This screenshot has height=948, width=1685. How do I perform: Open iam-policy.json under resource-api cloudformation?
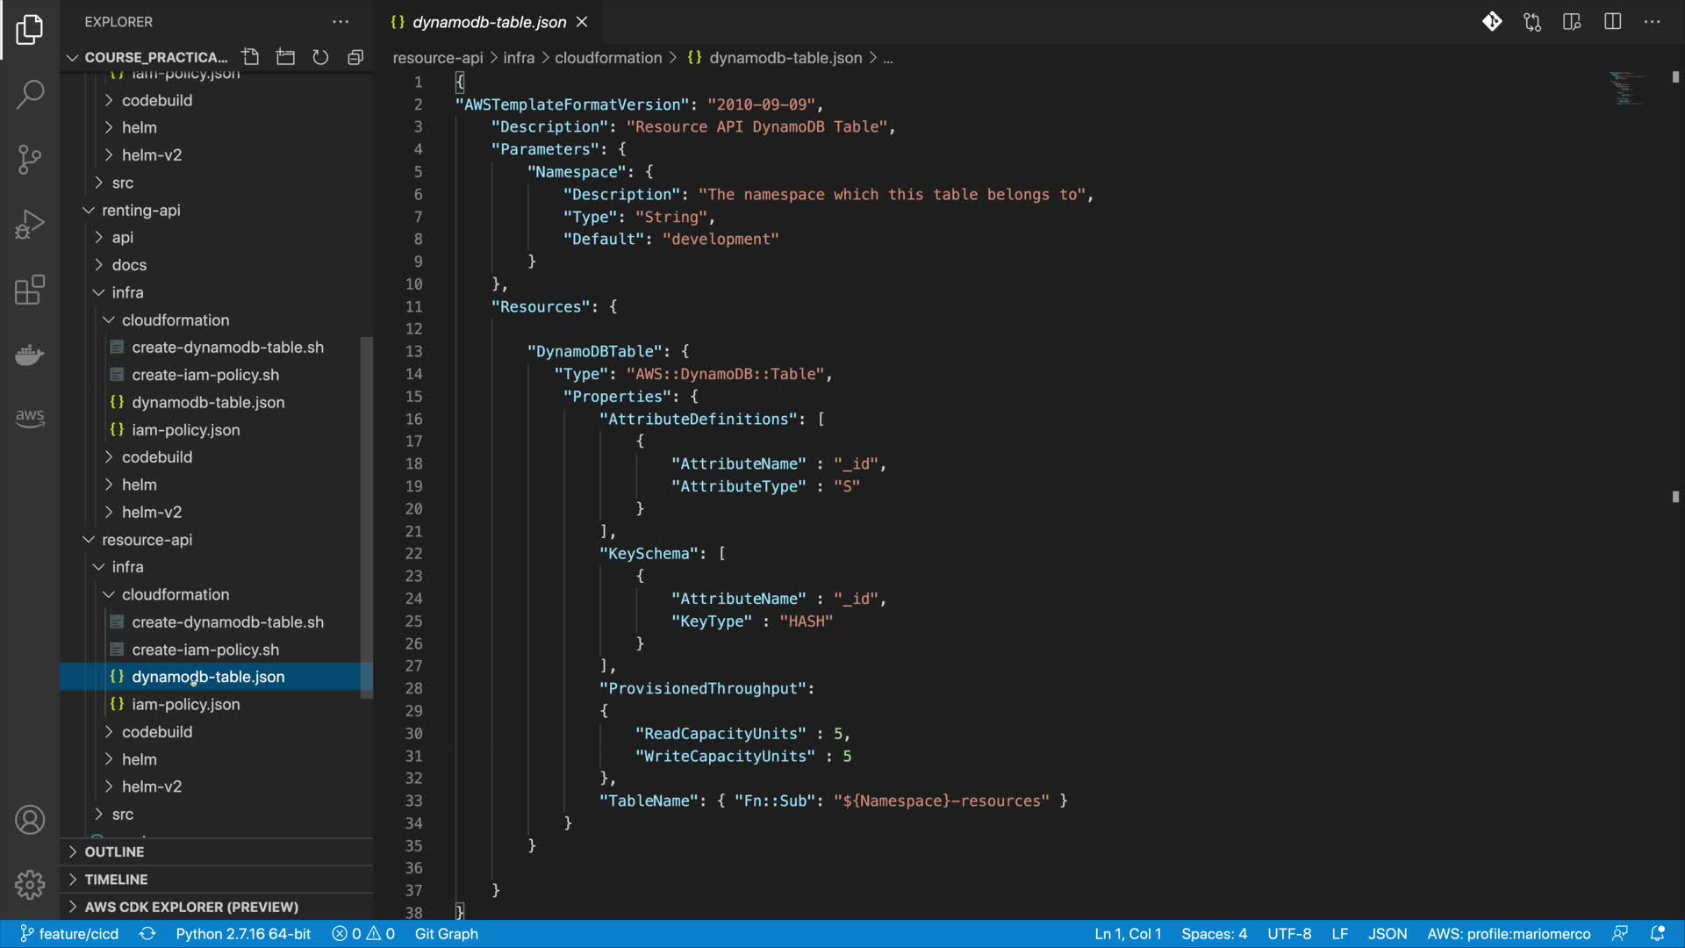click(185, 704)
